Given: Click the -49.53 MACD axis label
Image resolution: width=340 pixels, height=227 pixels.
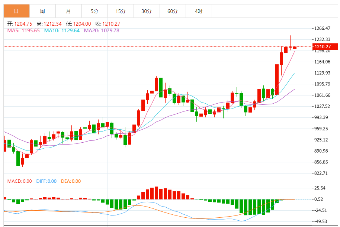Looking at the screenshot, I should pos(321,221).
